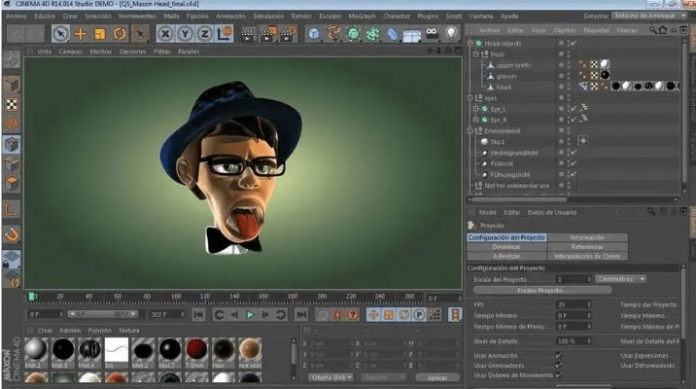Toggle the Usar Animación checkbox
This screenshot has height=389, width=696.
[559, 355]
